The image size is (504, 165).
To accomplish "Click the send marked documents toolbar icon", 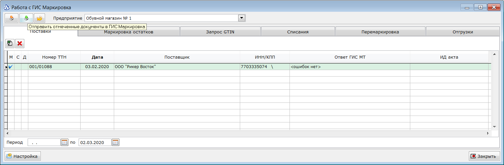I will coord(26,18).
